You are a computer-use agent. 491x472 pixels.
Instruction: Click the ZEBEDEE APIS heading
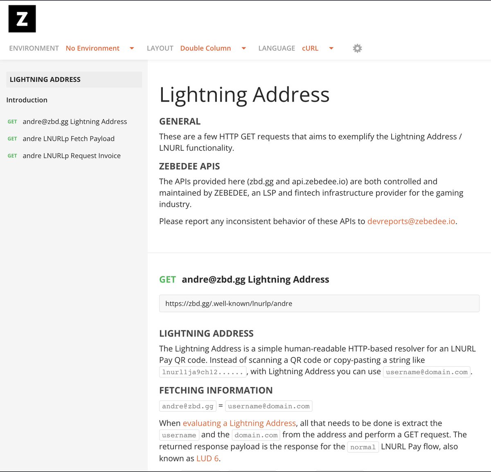(189, 166)
